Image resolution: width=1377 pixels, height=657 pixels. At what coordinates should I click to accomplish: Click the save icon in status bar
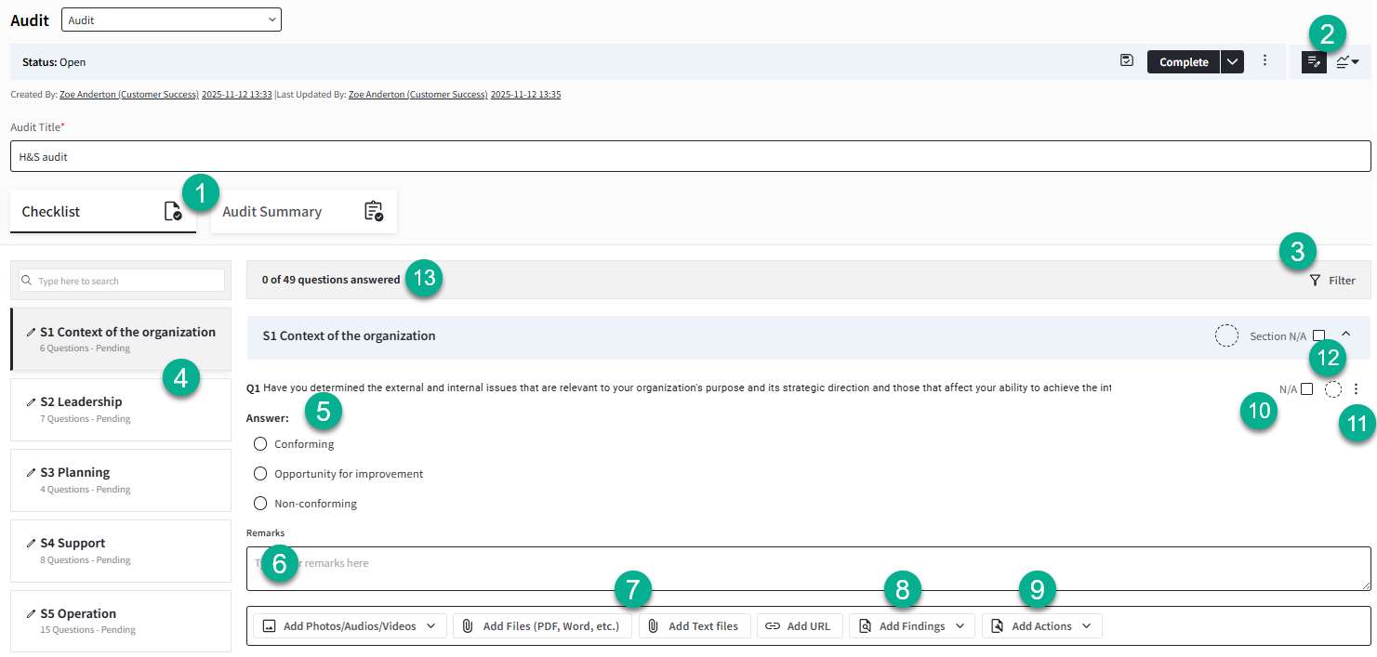[x=1127, y=60]
